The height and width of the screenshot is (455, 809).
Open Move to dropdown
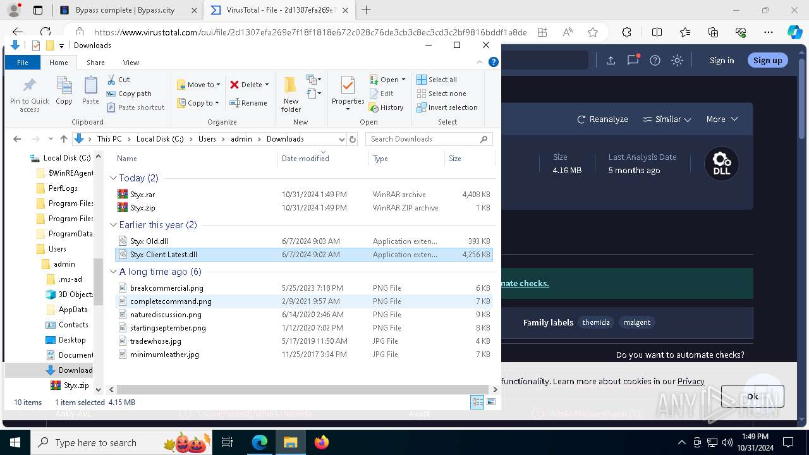click(198, 85)
